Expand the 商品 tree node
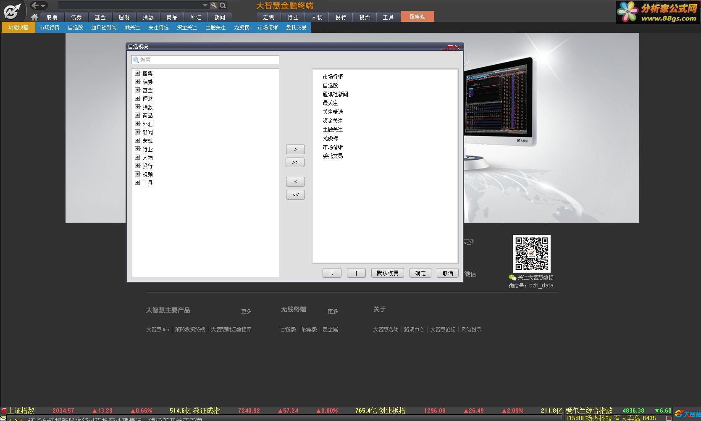 137,115
